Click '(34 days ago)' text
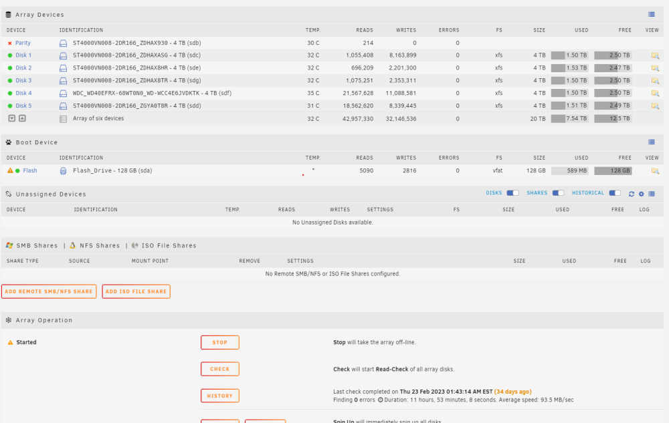Screen dimensions: 669x423 513,392
